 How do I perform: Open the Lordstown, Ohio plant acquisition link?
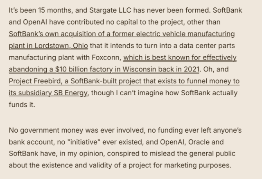[x=122, y=34]
